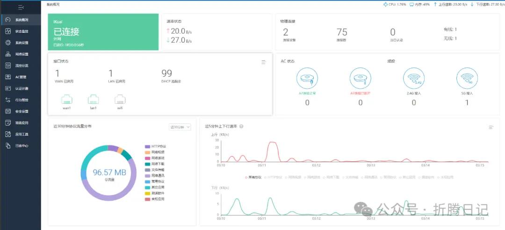Viewport: 505px width, 230px height.
Task: Click the help icon beside 近5分钟上下行速率
Action: (x=241, y=127)
